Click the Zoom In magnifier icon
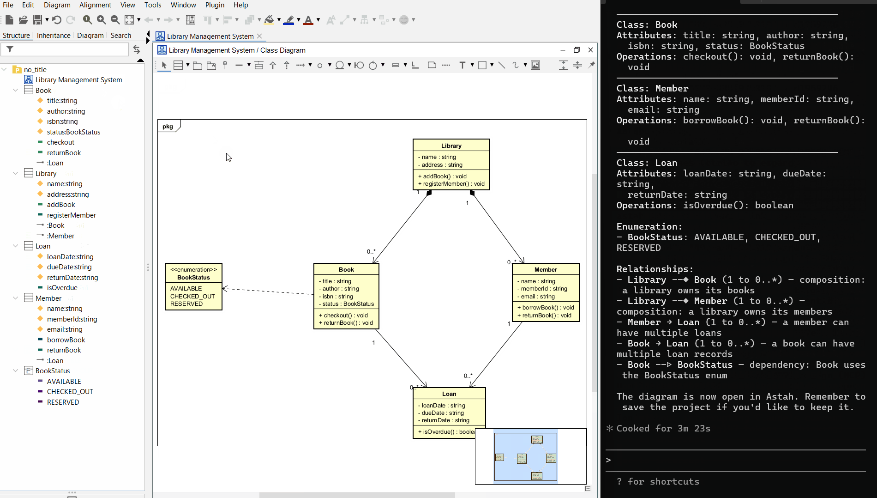Screen dimensions: 877x498 click(x=101, y=19)
